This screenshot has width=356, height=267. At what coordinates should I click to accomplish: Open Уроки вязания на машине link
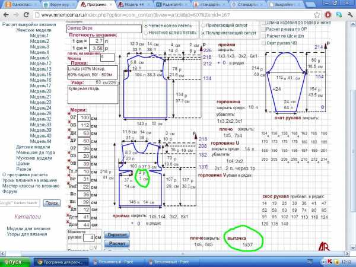31,180
